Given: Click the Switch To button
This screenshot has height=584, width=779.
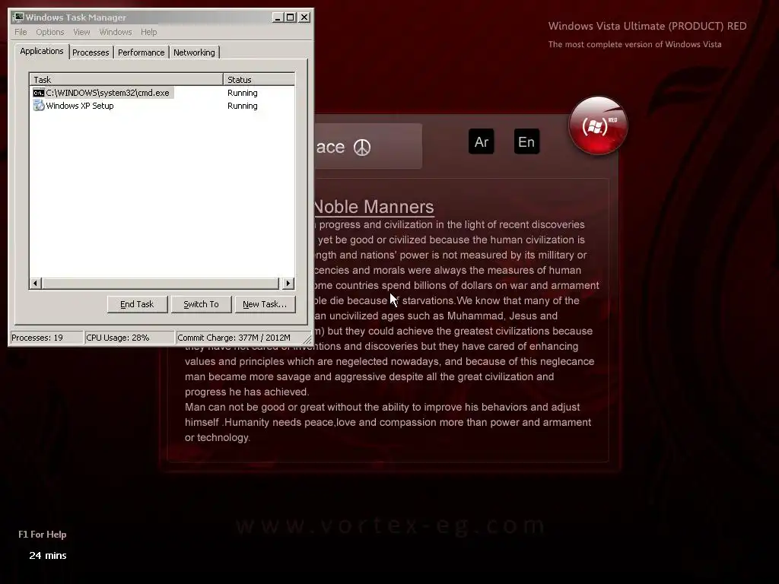Looking at the screenshot, I should click(201, 304).
